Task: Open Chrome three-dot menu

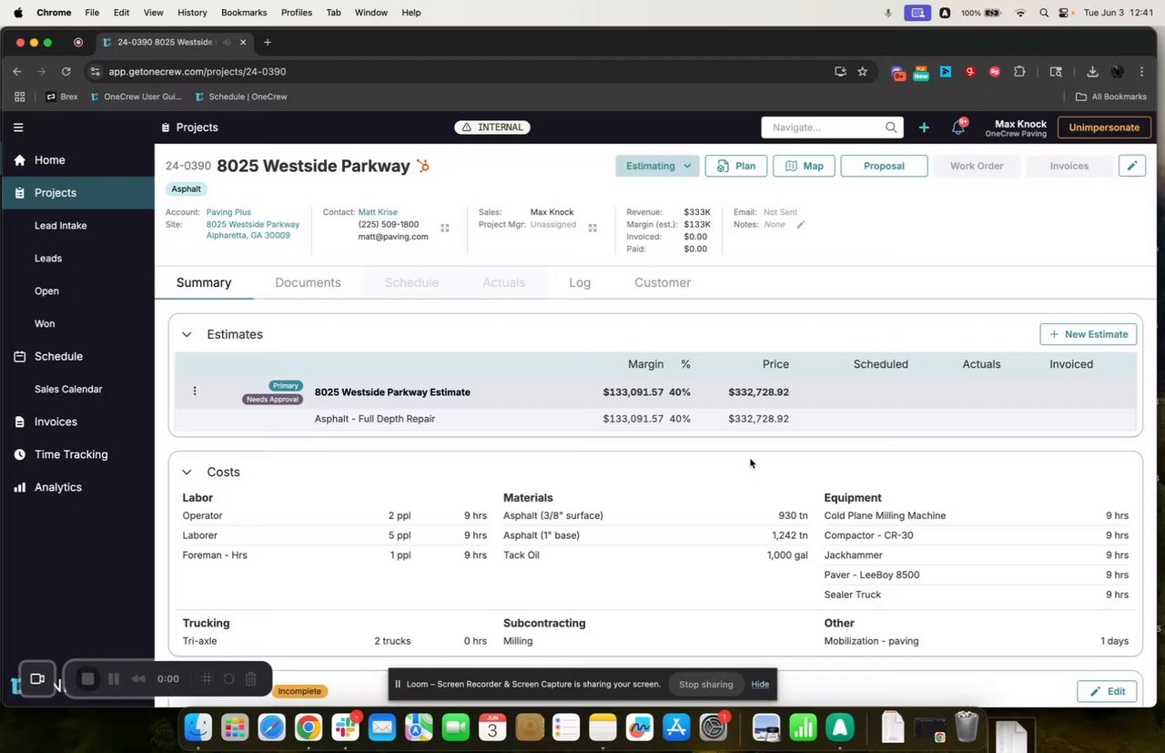Action: point(1141,71)
